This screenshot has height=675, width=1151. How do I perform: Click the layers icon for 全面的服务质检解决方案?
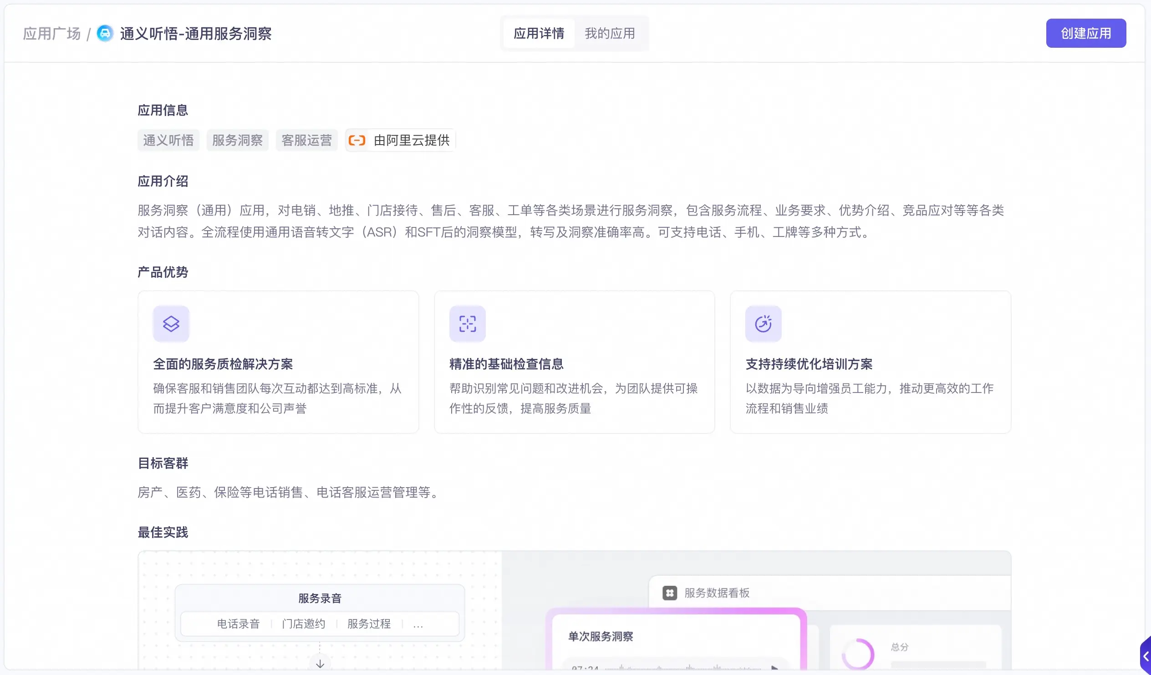[x=171, y=323]
